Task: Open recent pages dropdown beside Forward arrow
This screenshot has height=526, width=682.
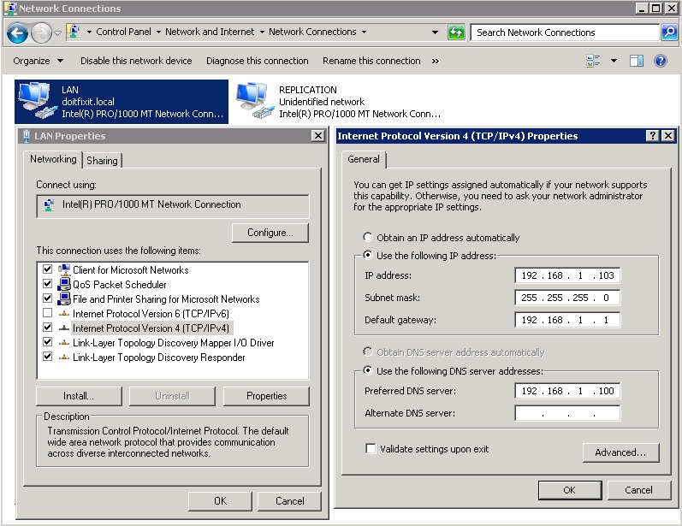Action: click(57, 33)
